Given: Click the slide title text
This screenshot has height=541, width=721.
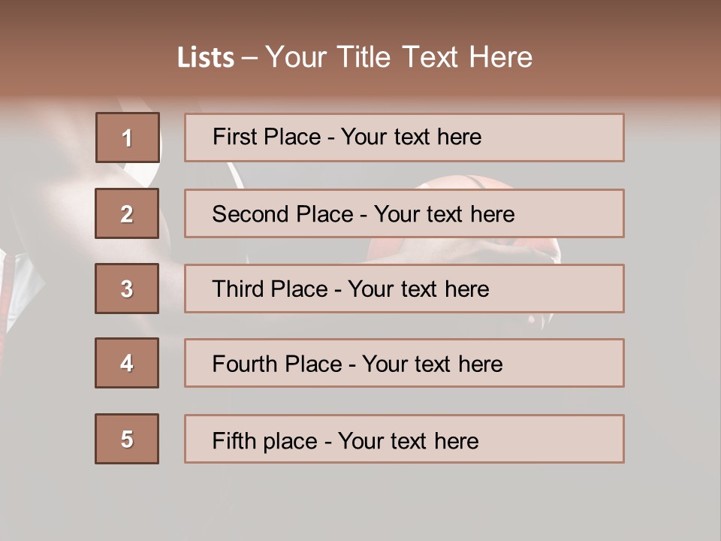Looking at the screenshot, I should (354, 57).
